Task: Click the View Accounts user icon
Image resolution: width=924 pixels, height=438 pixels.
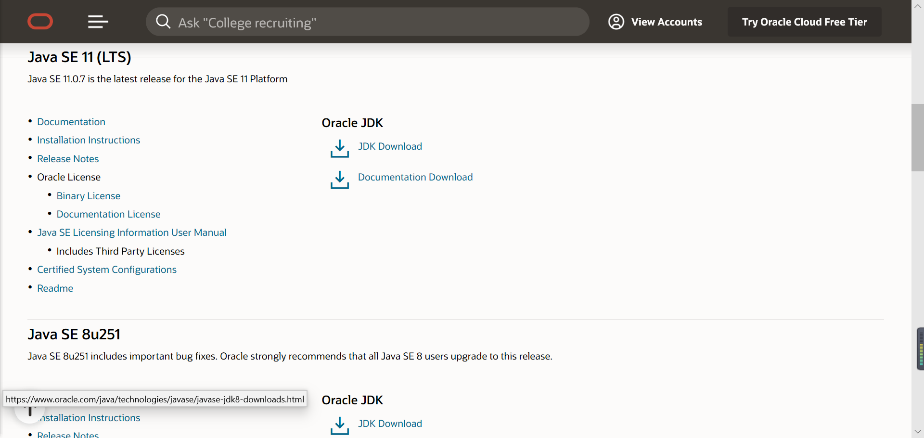Action: click(x=616, y=22)
